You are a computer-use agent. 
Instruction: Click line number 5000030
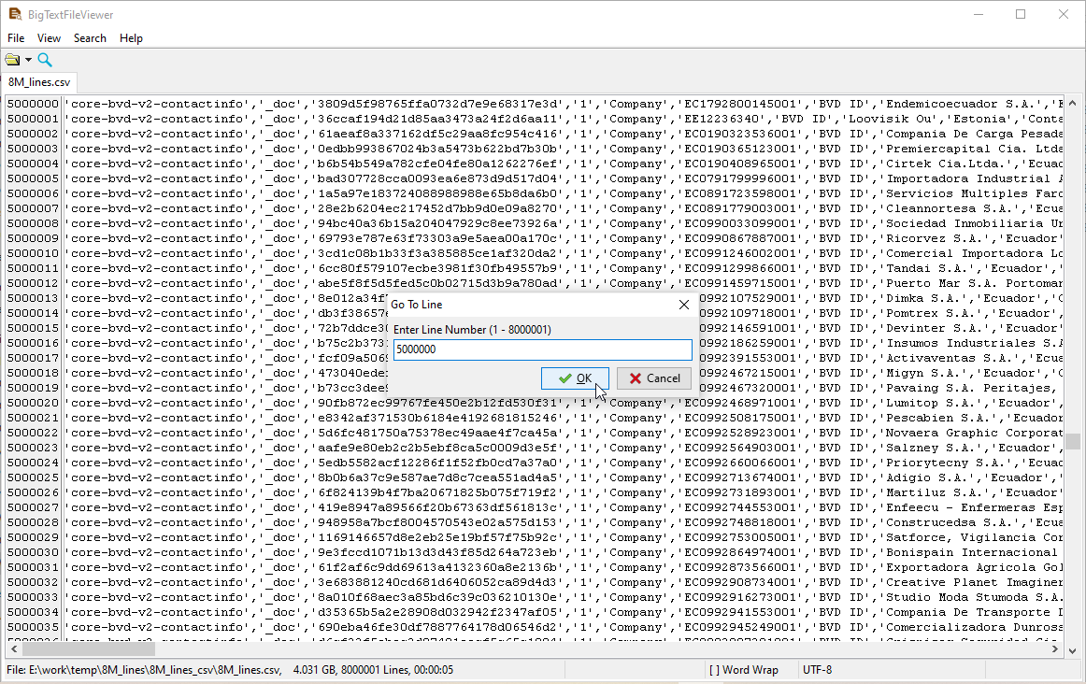[x=34, y=552]
